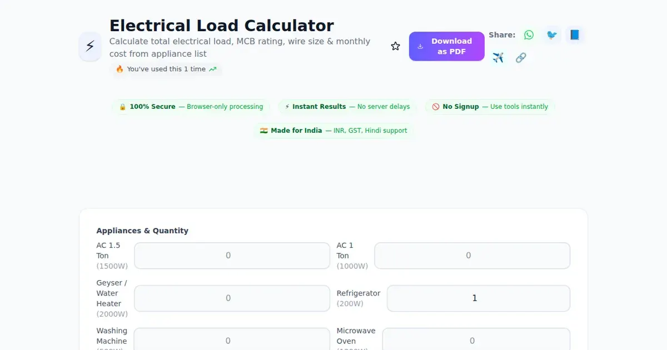The width and height of the screenshot is (667, 350).
Task: Share on Facebook icon
Action: [x=575, y=35]
